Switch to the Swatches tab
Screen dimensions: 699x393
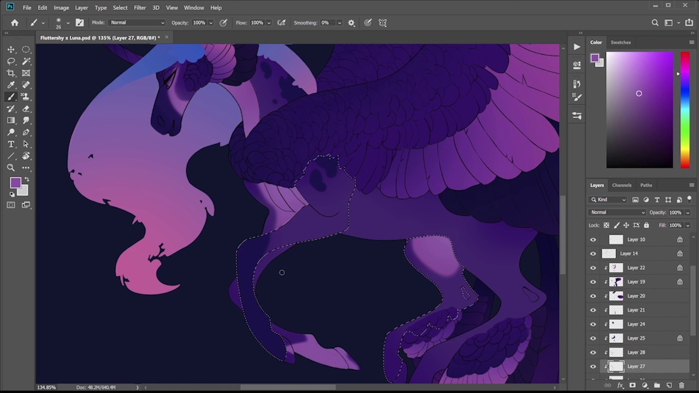point(620,42)
